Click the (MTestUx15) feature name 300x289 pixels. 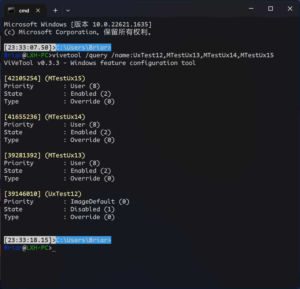click(x=65, y=78)
